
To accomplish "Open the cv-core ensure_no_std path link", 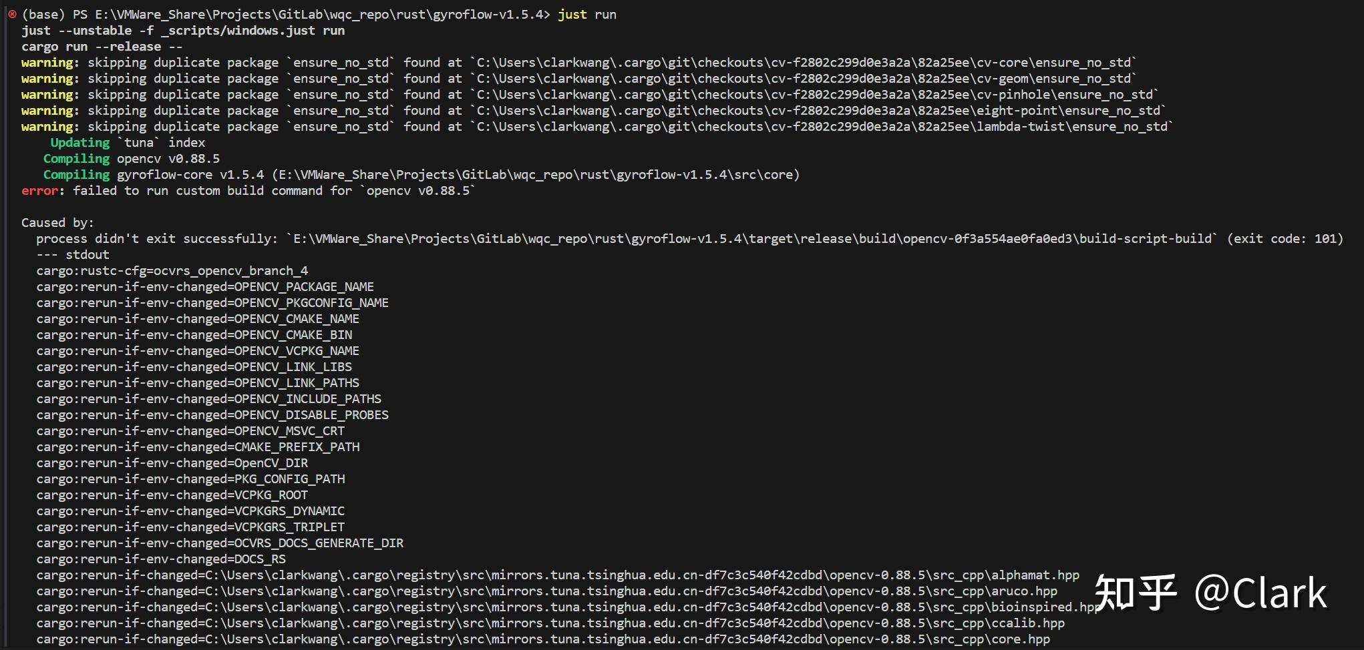I will (x=804, y=63).
